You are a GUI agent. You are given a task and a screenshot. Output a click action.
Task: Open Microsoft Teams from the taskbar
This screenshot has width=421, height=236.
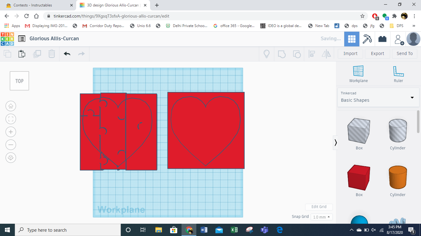tap(264, 230)
